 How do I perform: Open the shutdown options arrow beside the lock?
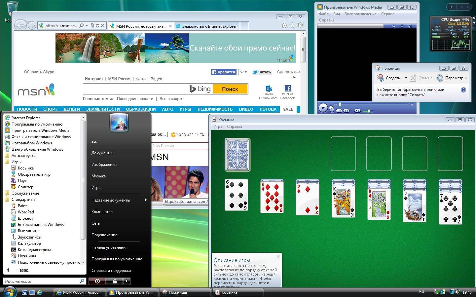pyautogui.click(x=127, y=281)
